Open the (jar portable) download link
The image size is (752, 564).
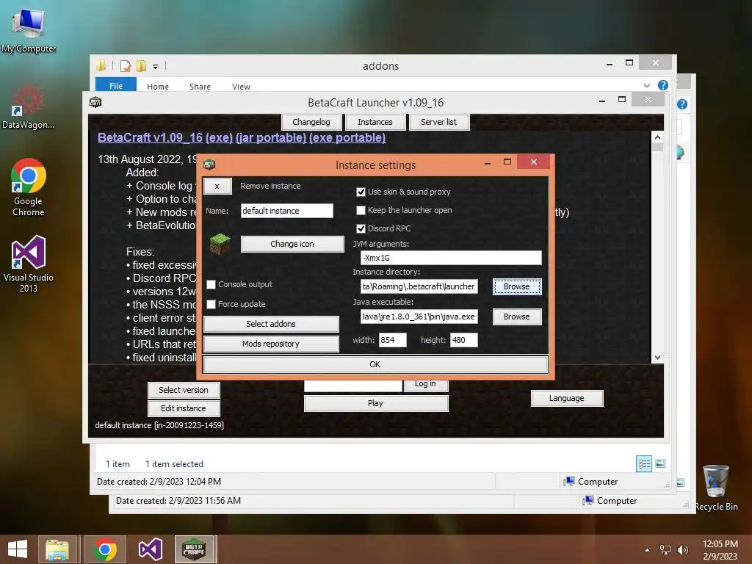click(x=271, y=137)
